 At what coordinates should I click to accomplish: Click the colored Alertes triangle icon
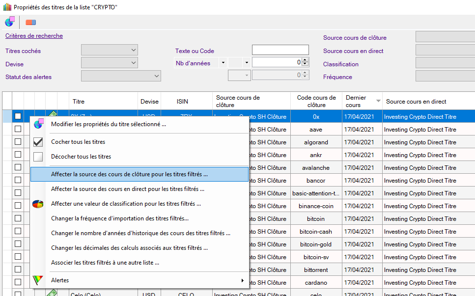[38, 280]
